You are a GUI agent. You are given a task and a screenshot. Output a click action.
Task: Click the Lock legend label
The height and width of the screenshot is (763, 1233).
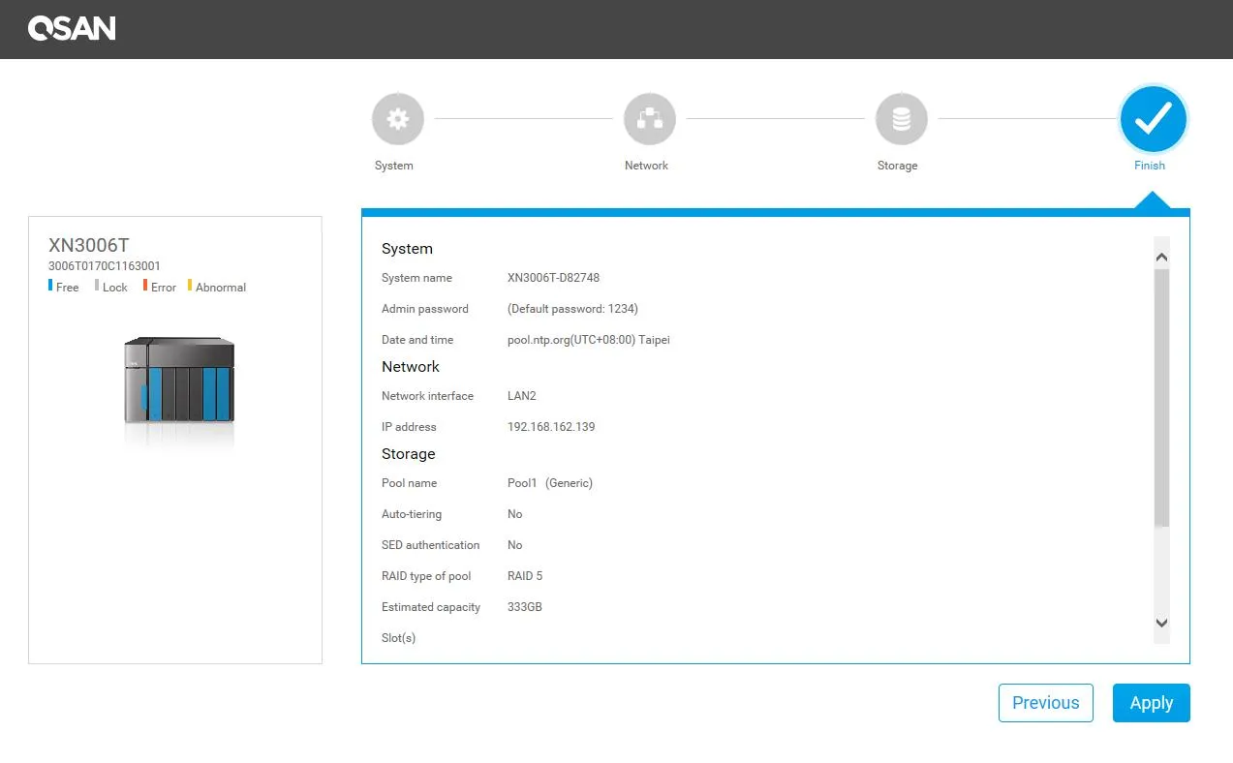pyautogui.click(x=115, y=288)
